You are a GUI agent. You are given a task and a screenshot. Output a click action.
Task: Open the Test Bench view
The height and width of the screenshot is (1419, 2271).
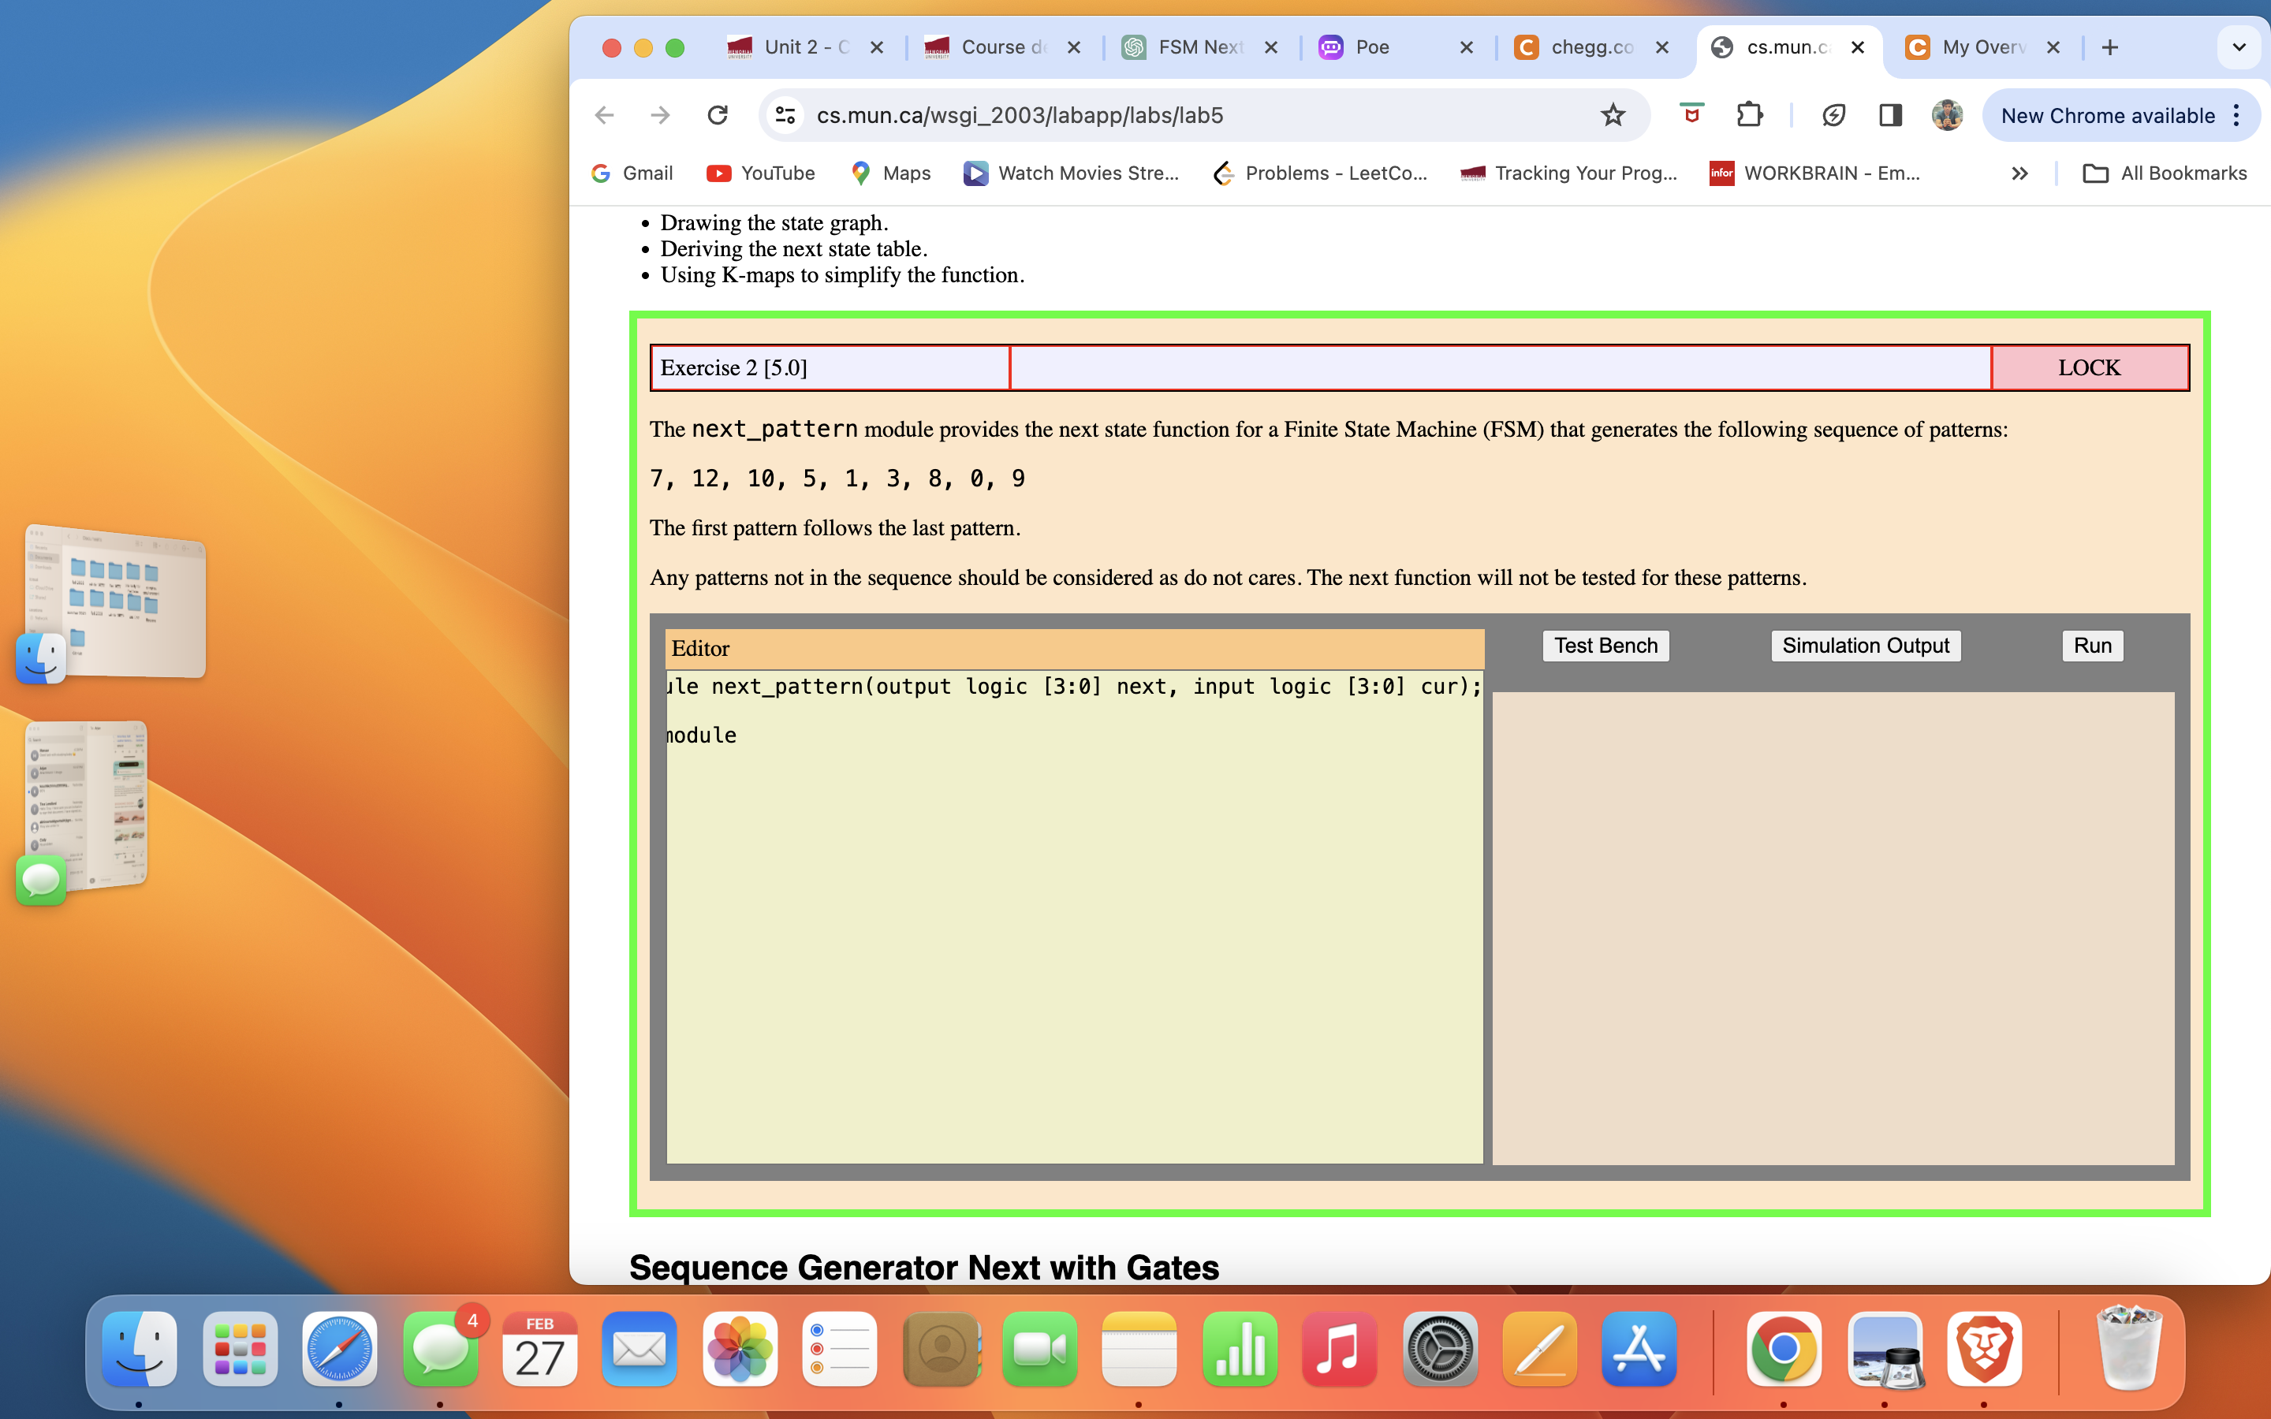click(1605, 646)
